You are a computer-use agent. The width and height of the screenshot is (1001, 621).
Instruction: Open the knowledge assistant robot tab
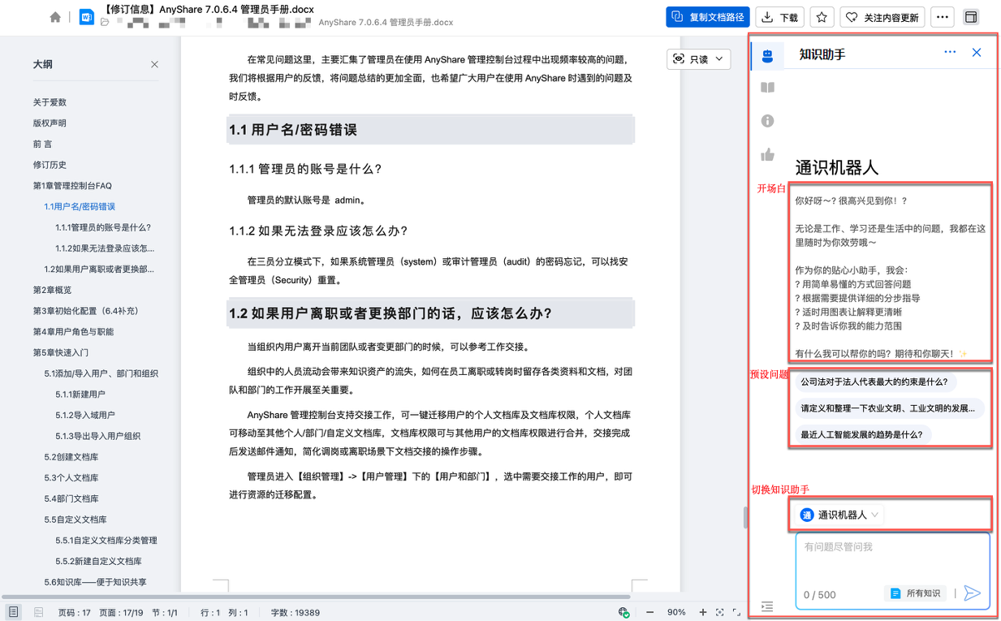pyautogui.click(x=767, y=55)
